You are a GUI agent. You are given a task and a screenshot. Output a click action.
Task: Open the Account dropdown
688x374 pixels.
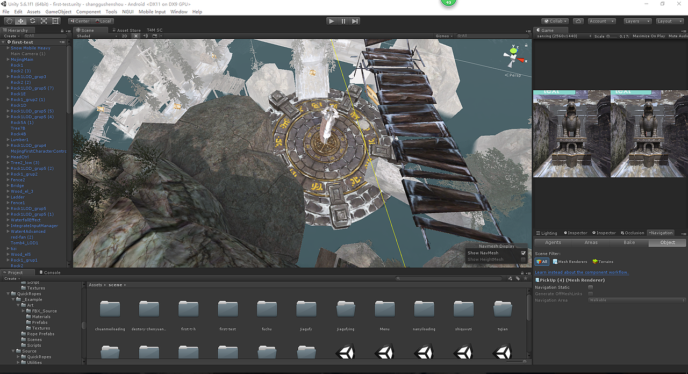pos(601,21)
